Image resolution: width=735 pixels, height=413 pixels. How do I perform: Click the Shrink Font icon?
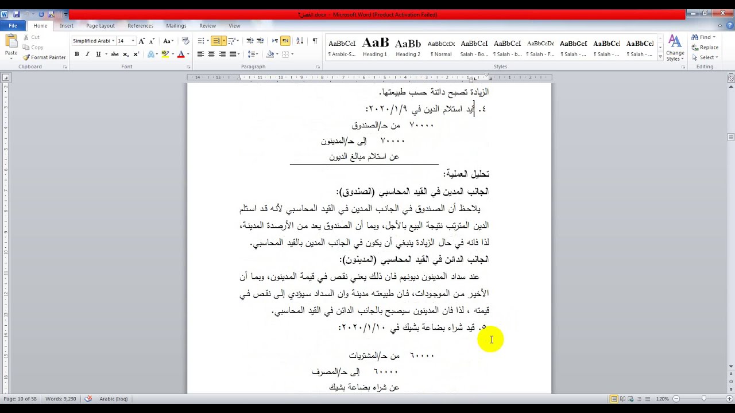click(x=152, y=41)
